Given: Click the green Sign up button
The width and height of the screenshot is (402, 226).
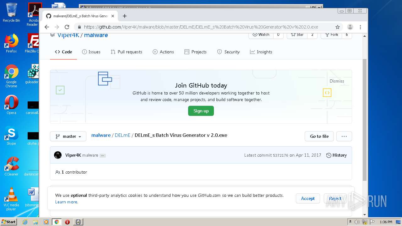Looking at the screenshot, I should coord(201,111).
